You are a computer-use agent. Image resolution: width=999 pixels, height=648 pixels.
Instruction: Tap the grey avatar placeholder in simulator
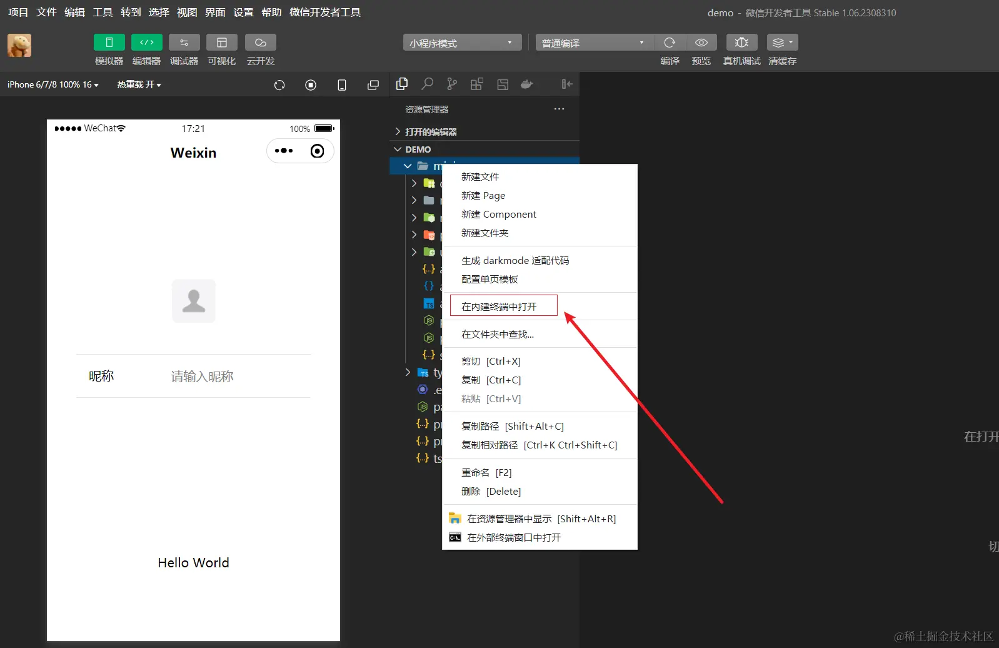coord(194,301)
